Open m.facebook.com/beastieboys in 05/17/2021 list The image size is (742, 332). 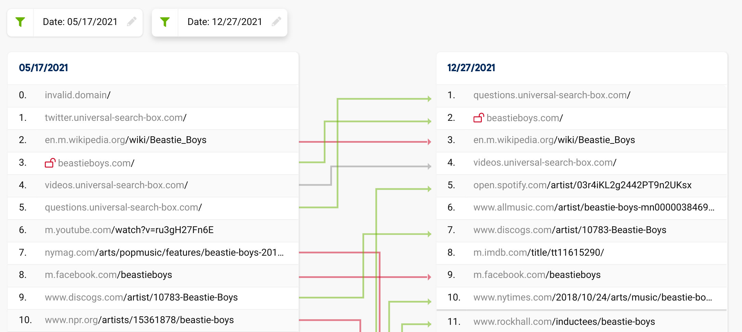pyautogui.click(x=108, y=275)
